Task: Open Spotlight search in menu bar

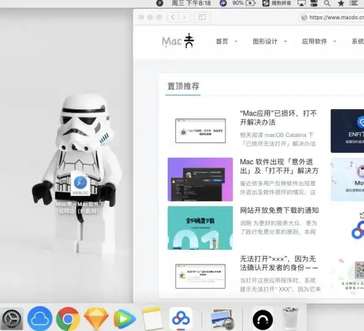Action: pos(327,3)
